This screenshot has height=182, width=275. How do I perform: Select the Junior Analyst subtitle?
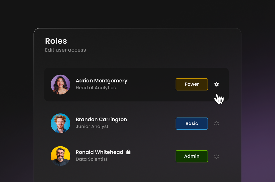click(x=92, y=126)
